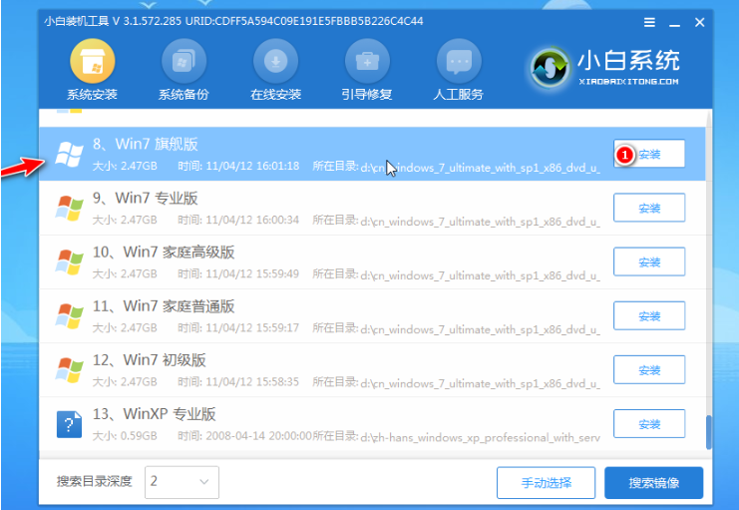The width and height of the screenshot is (739, 510).
Task: Switch to 人工服务 tab label
Action: 458,95
